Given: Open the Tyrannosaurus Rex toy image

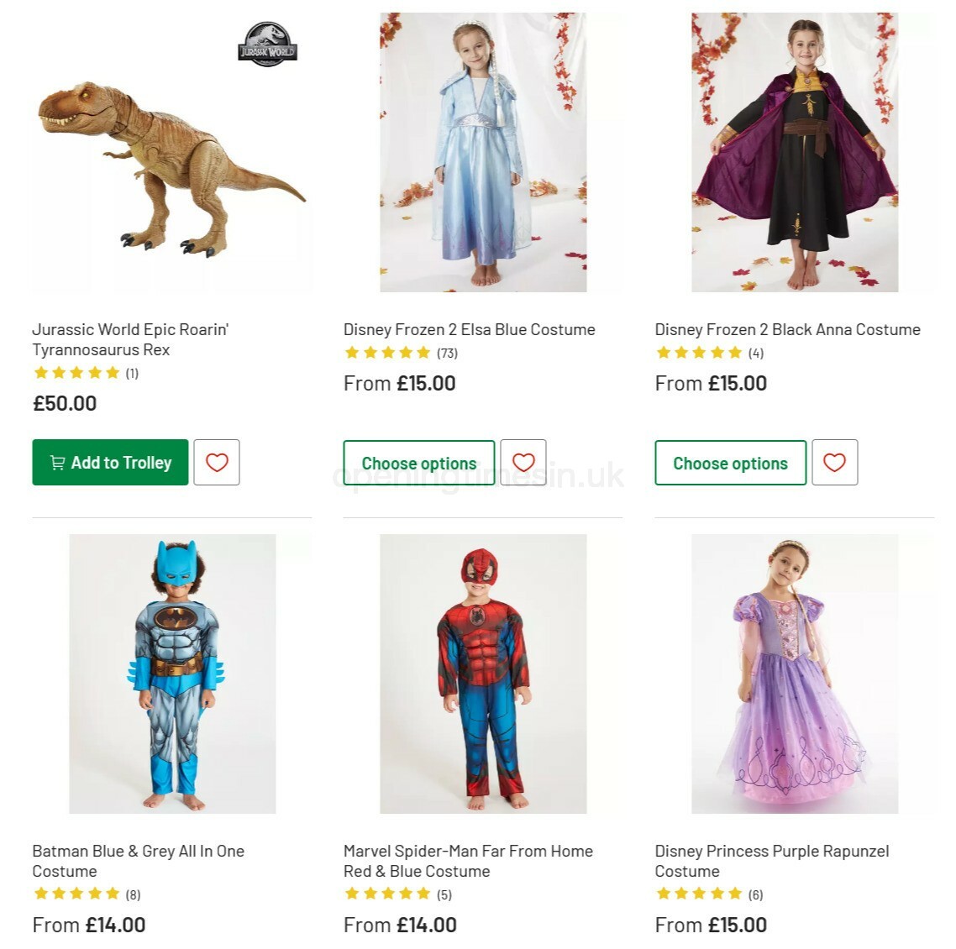Looking at the screenshot, I should click(171, 168).
